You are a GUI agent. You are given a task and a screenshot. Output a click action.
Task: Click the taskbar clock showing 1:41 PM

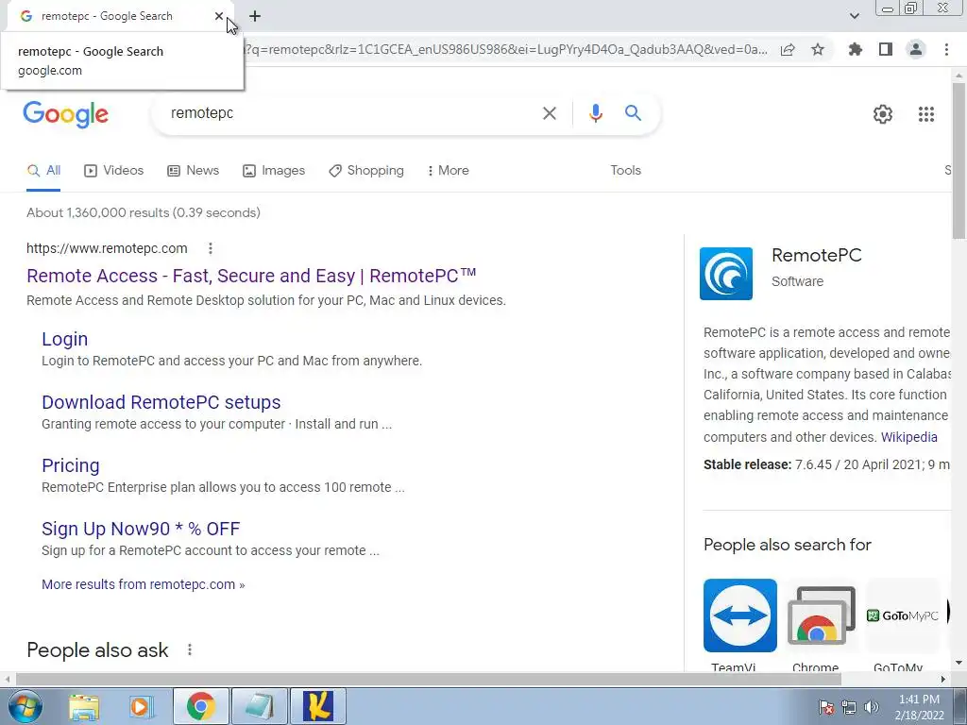pos(919,707)
